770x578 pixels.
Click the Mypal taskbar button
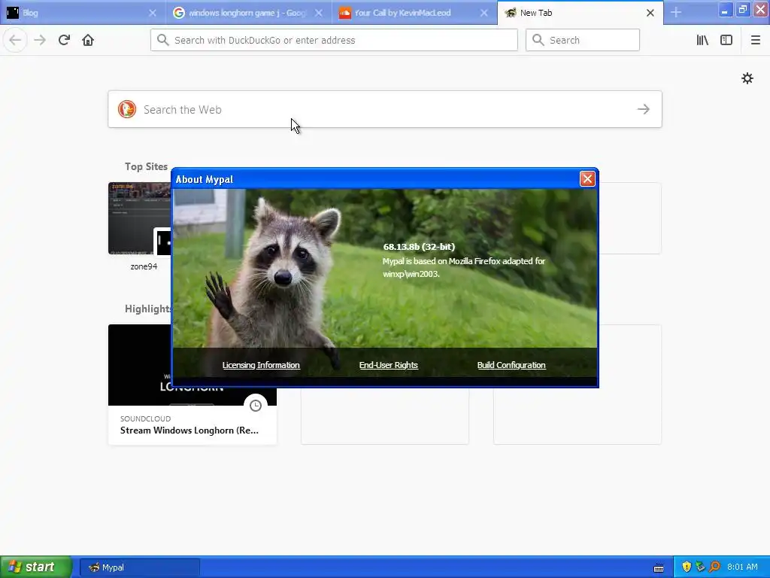tap(140, 567)
